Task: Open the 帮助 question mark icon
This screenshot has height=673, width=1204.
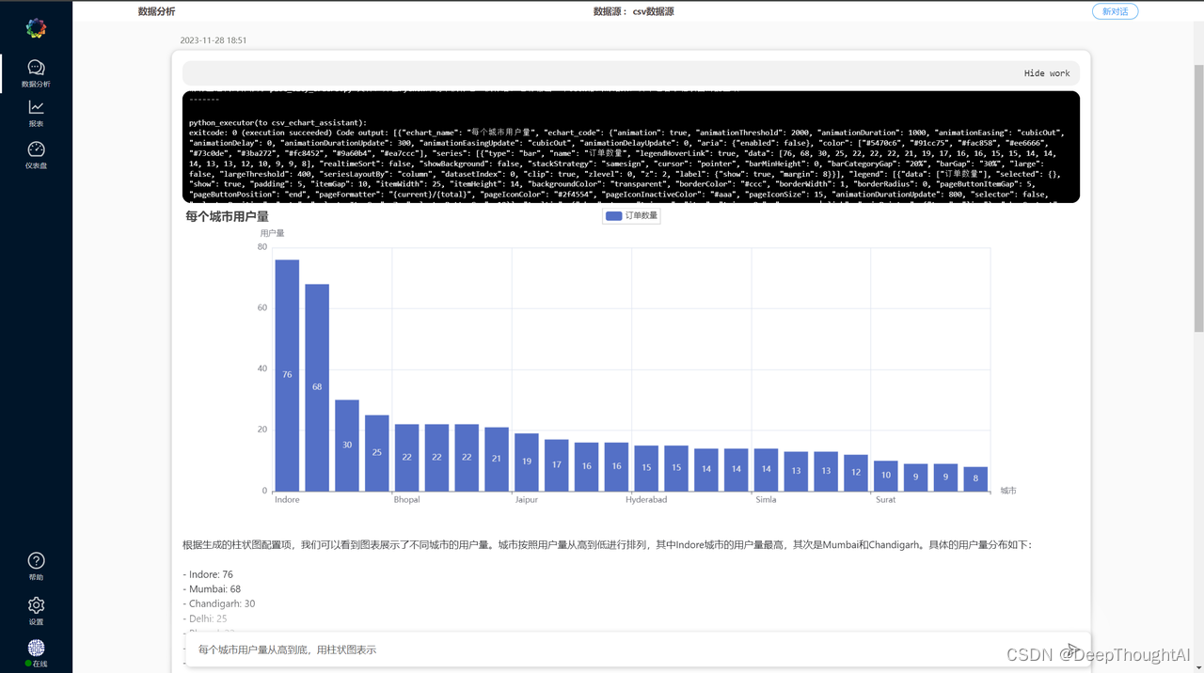Action: pos(36,560)
